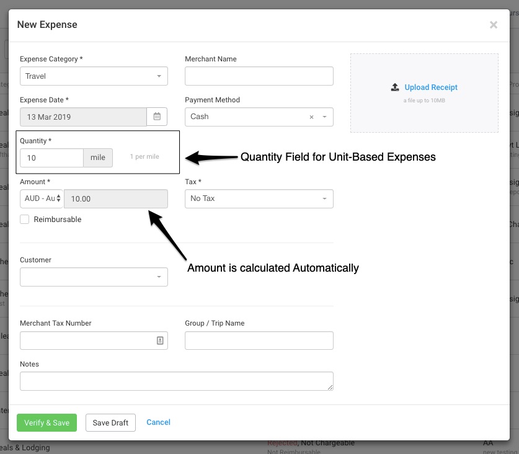Click the Quantity field containing 10

pos(51,158)
